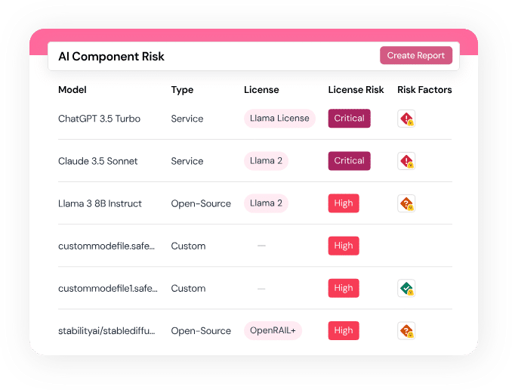The width and height of the screenshot is (512, 390).
Task: Open risk factor icon for stabilityai/stablediffu
Action: pos(406,330)
